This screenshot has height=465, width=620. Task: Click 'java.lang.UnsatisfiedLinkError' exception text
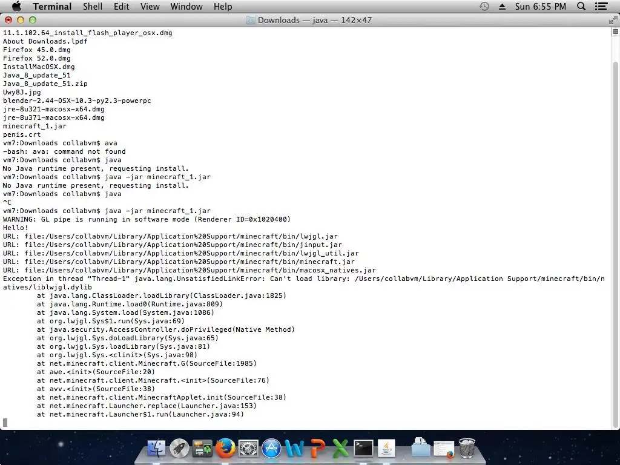tap(200, 279)
